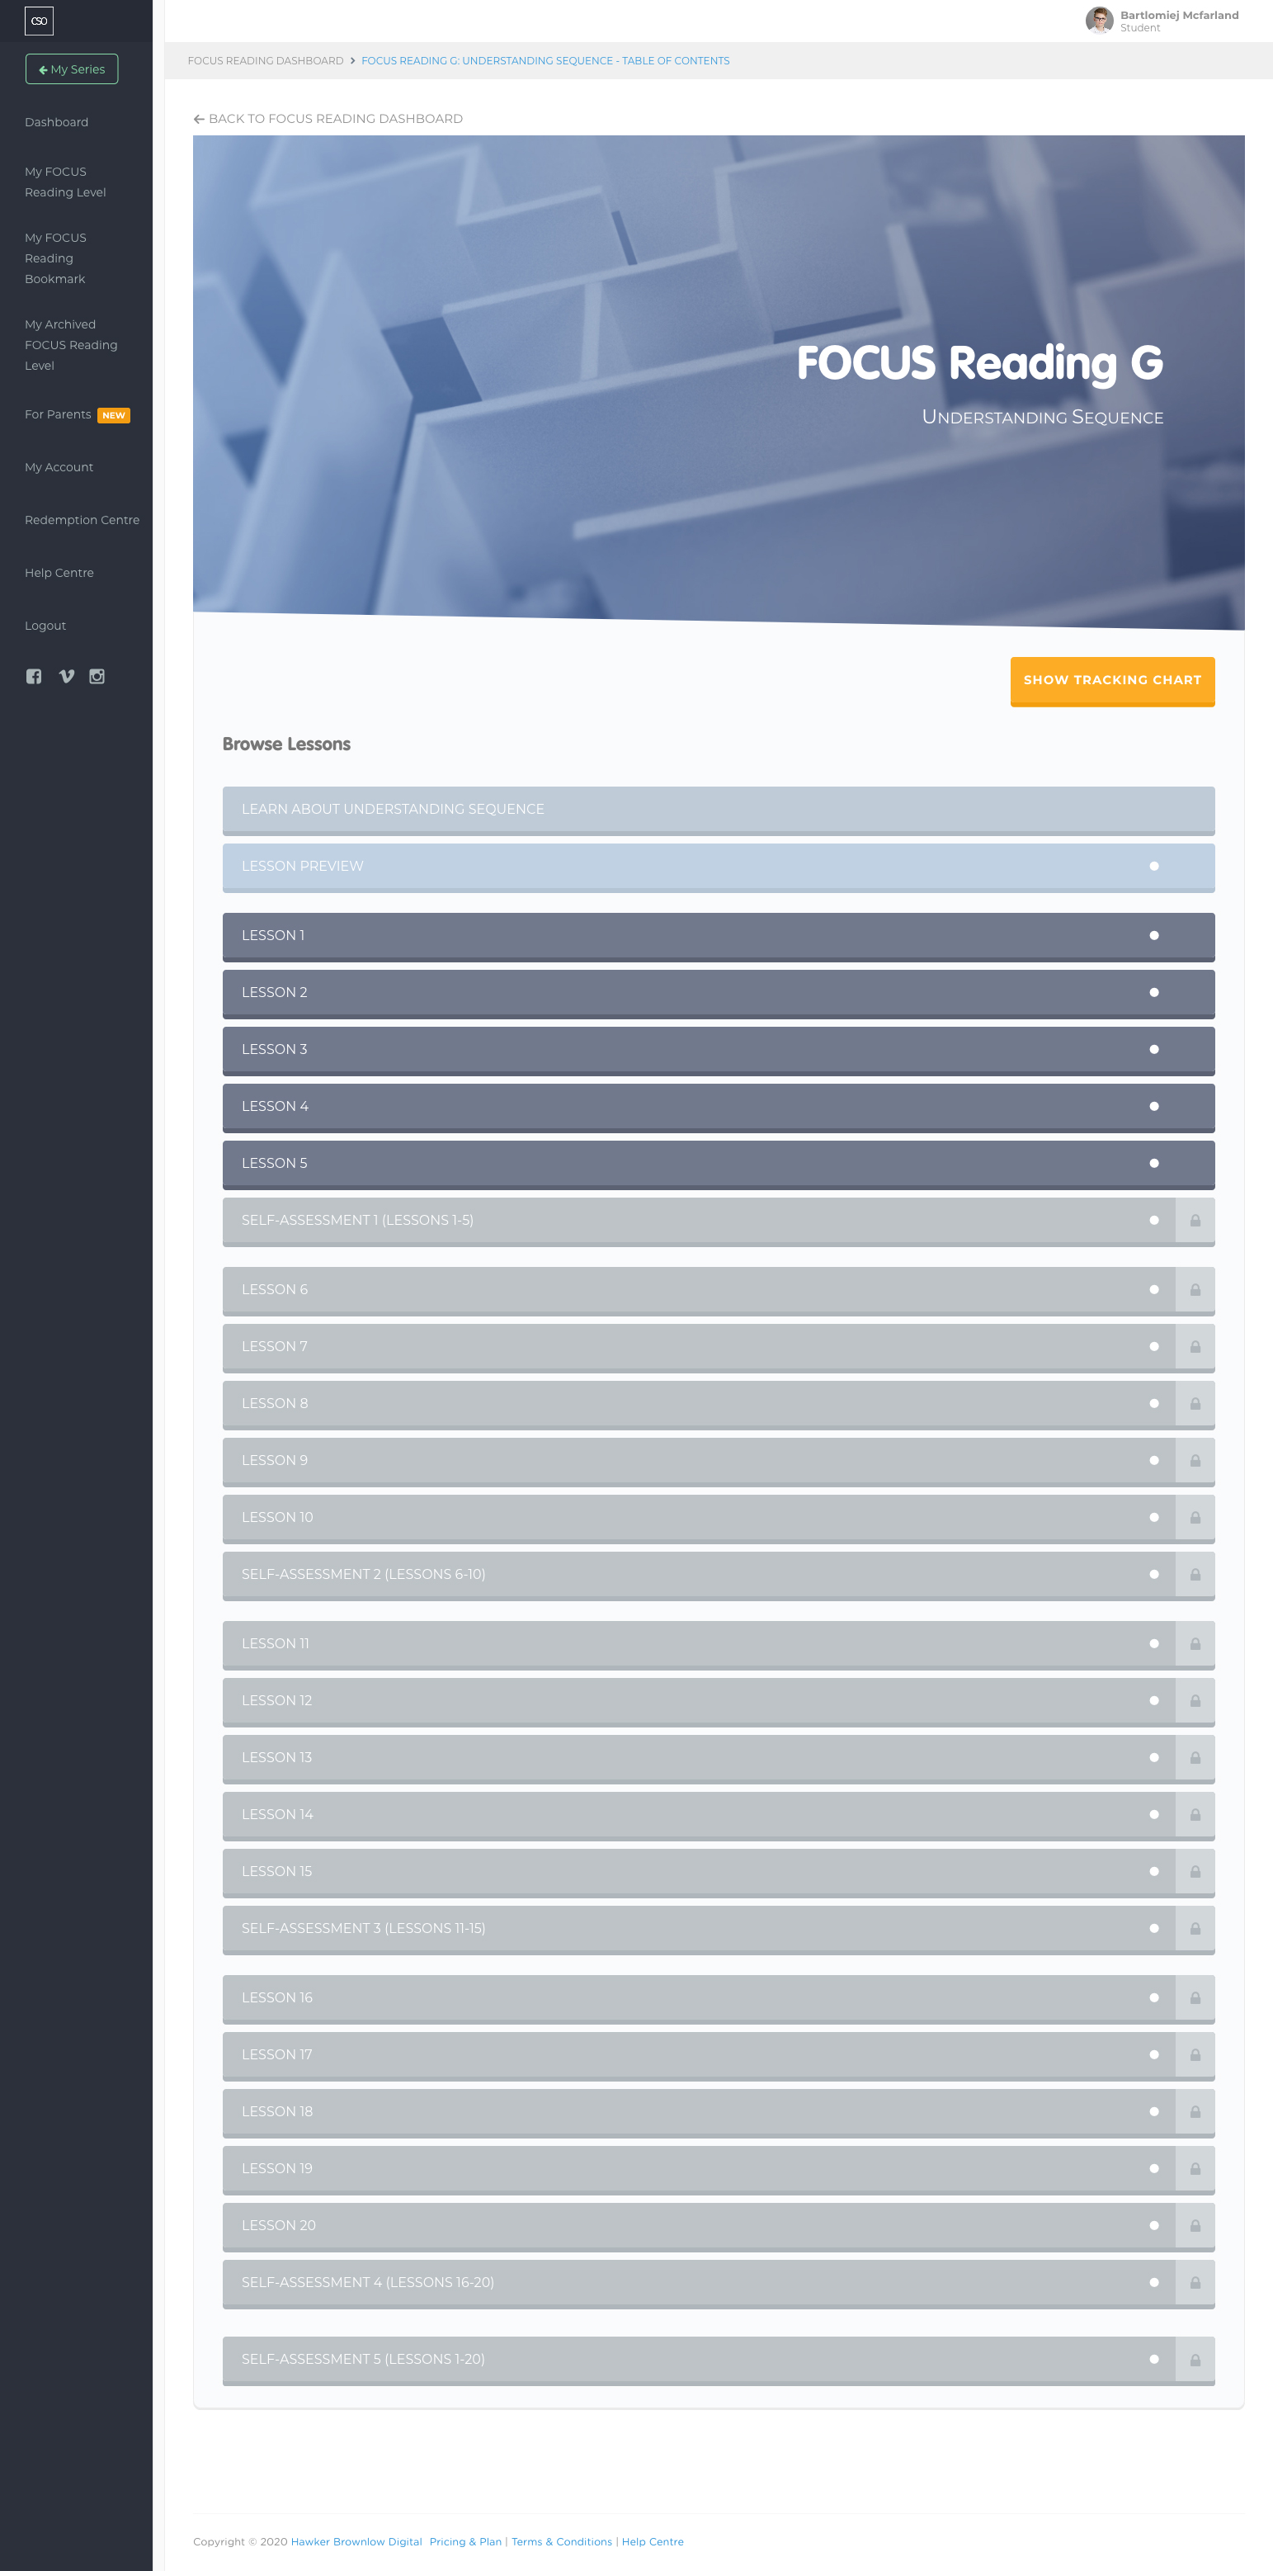This screenshot has height=2571, width=1273.
Task: Click FOCUS Reading Dashboard breadcrumb
Action: point(266,61)
